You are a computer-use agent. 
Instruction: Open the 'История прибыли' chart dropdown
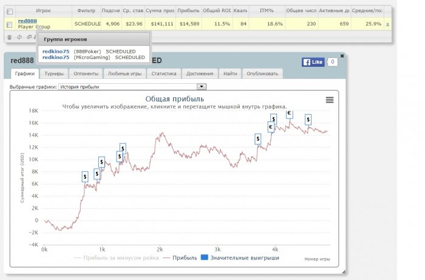132,87
